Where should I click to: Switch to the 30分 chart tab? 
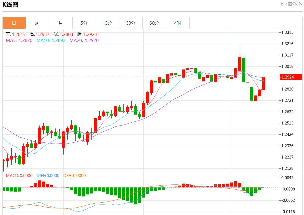(131, 23)
